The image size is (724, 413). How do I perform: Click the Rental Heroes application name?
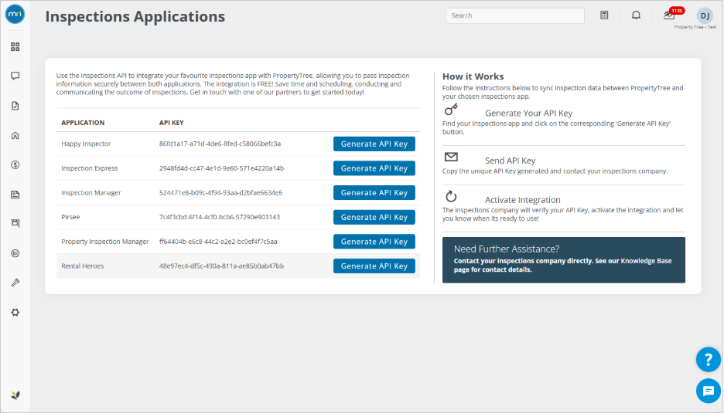point(82,266)
